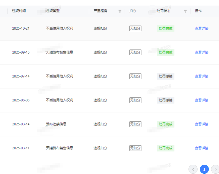Click 处罚完成 status tag for 2025-10-21
Viewport: 219px width, 174px height.
[166, 28]
